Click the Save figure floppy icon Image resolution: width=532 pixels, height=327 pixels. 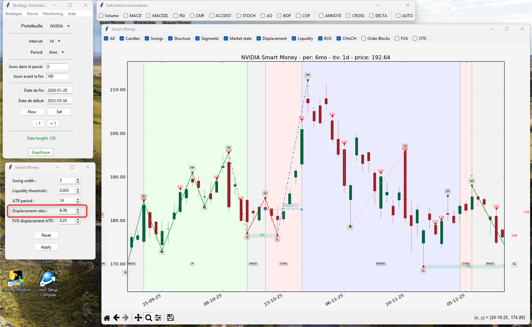170,318
